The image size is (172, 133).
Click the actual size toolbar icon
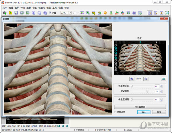[x=45, y=13]
